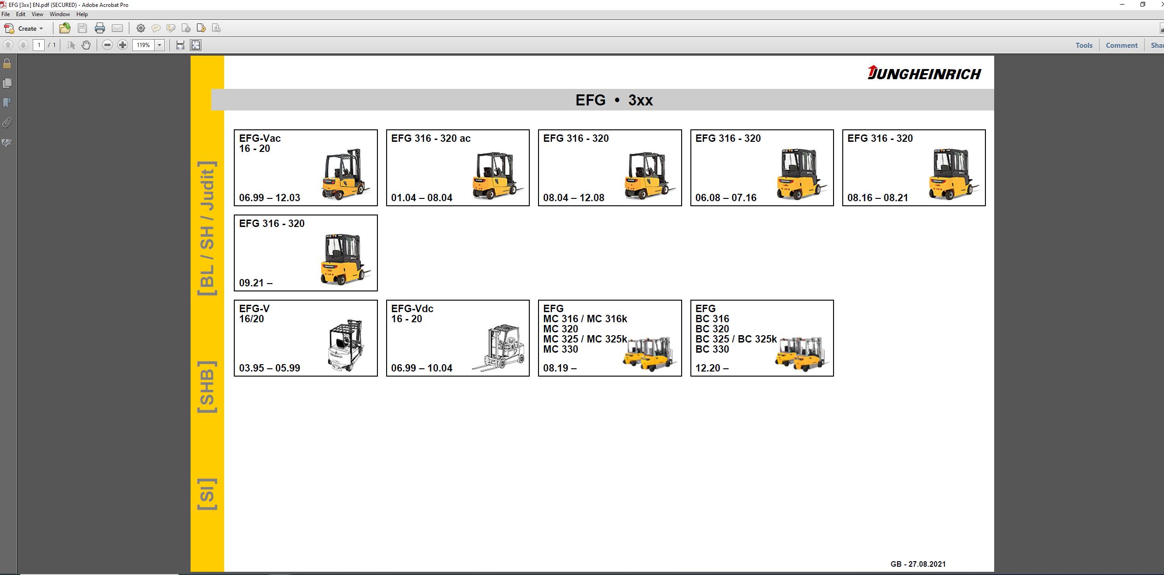Viewport: 1164px width, 575px height.
Task: Open EFG 316-320 08.16 – 08.21 card
Action: click(914, 168)
